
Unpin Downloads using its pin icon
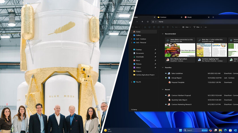tap(155, 57)
